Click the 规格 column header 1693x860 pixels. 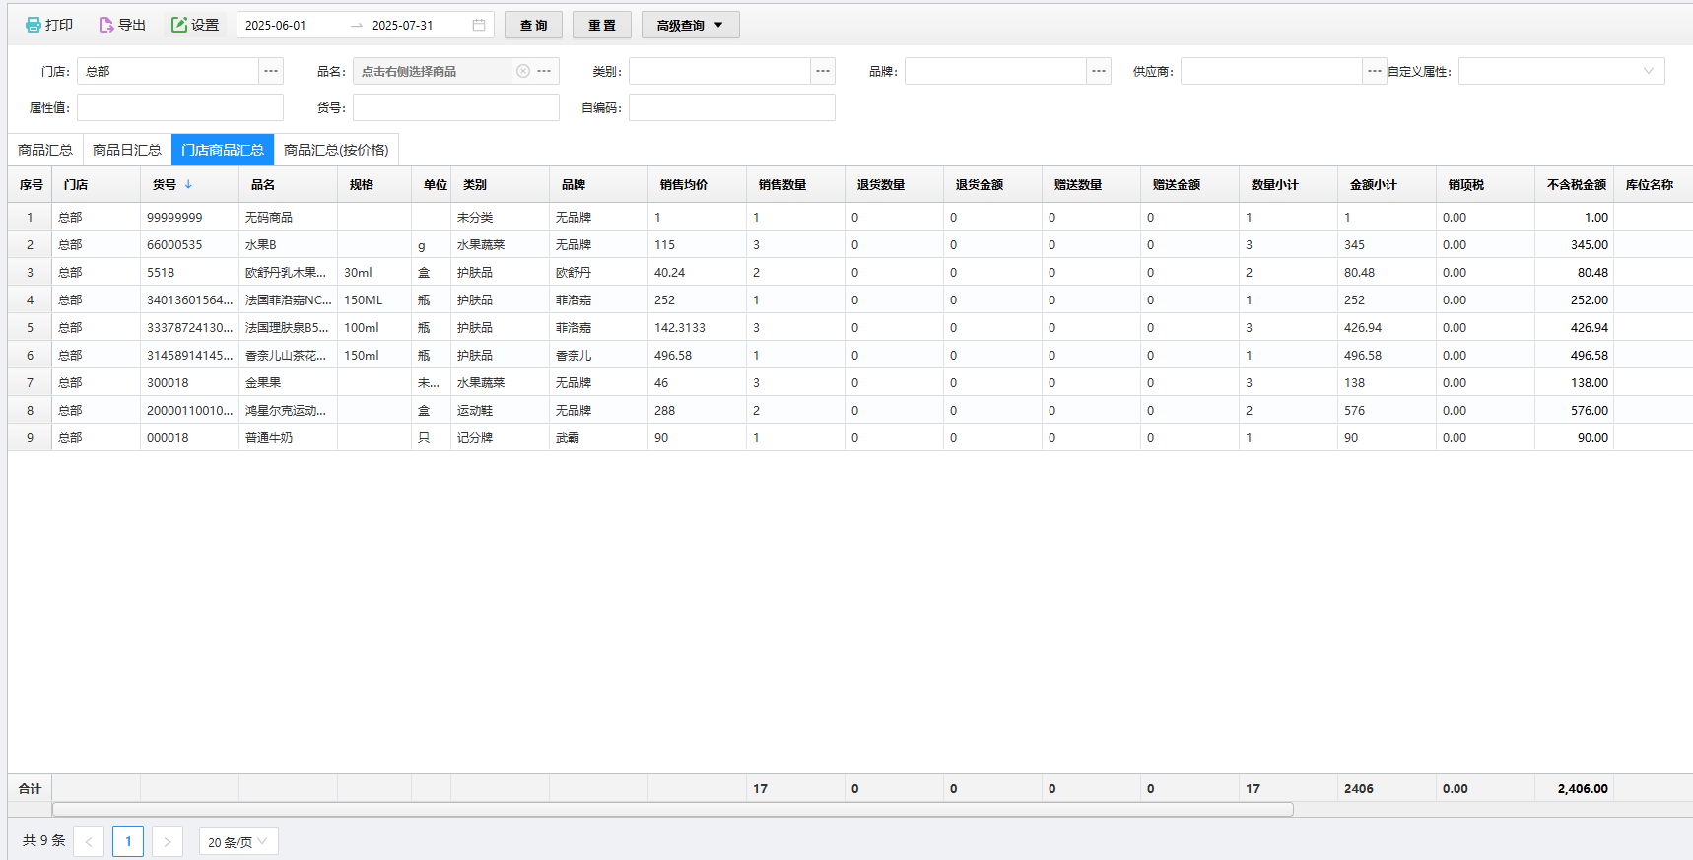[x=374, y=184]
